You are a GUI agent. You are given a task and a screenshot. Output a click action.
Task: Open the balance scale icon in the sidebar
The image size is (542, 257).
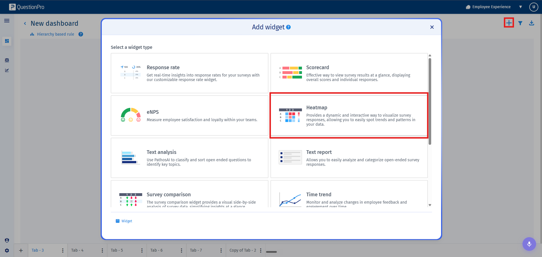point(7,60)
